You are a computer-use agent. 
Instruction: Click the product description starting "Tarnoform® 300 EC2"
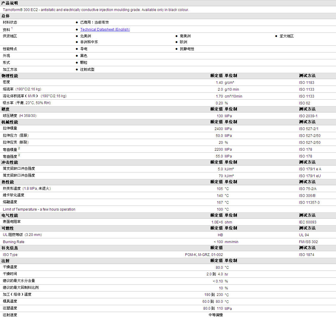tap(96, 10)
